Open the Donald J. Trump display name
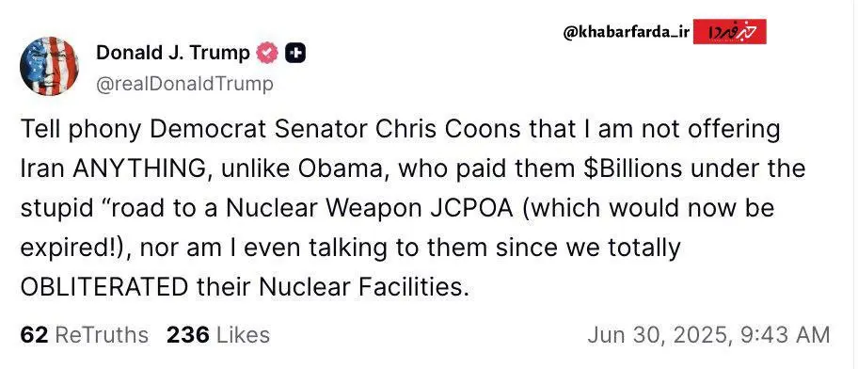This screenshot has width=858, height=369. point(173,53)
